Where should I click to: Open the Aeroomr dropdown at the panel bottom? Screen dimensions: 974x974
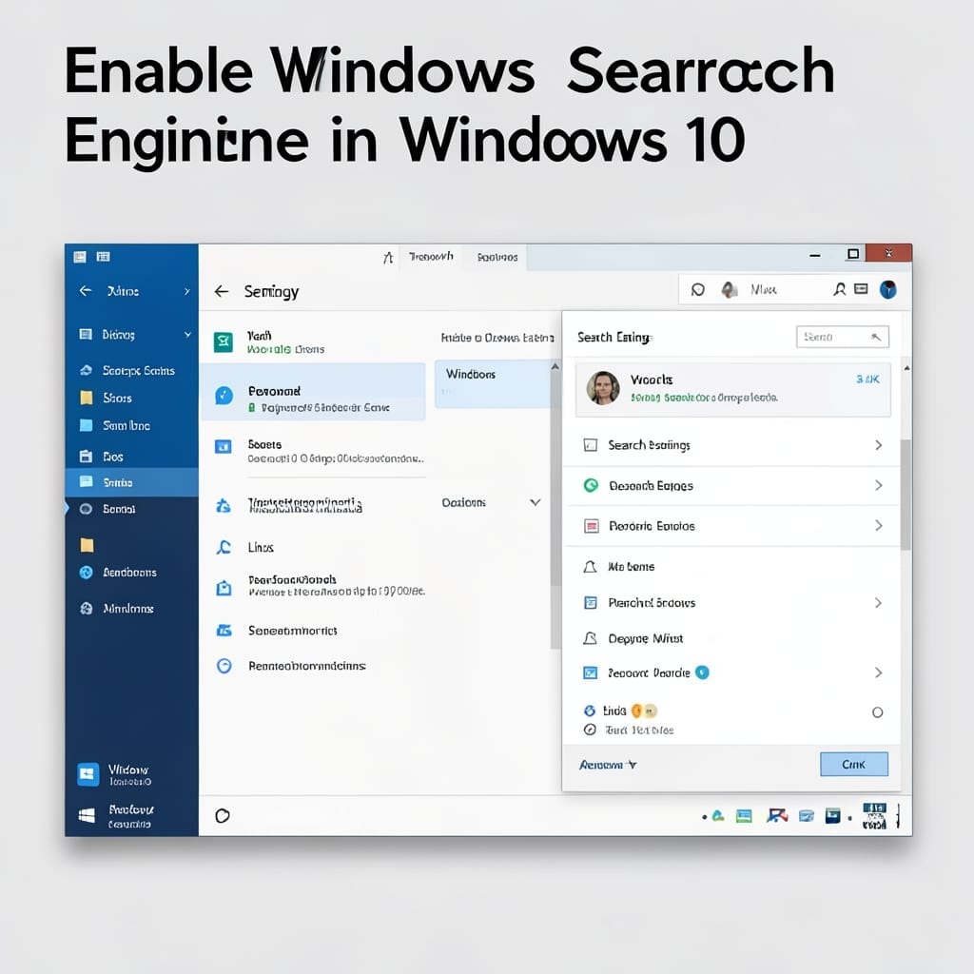coord(608,765)
